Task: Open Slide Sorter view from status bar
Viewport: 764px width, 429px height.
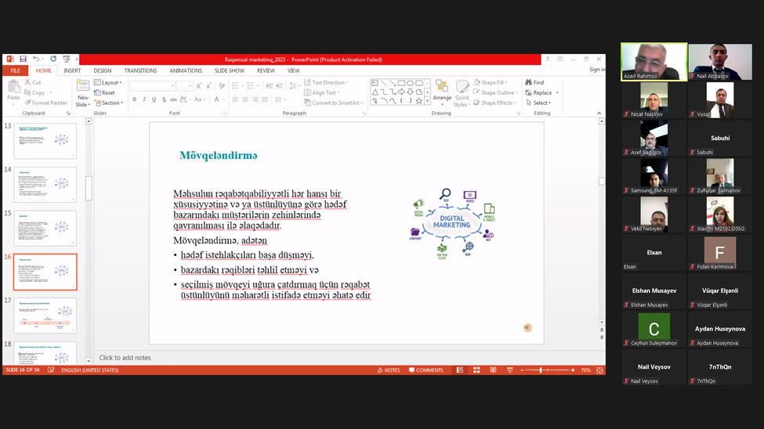Action: pyautogui.click(x=476, y=370)
